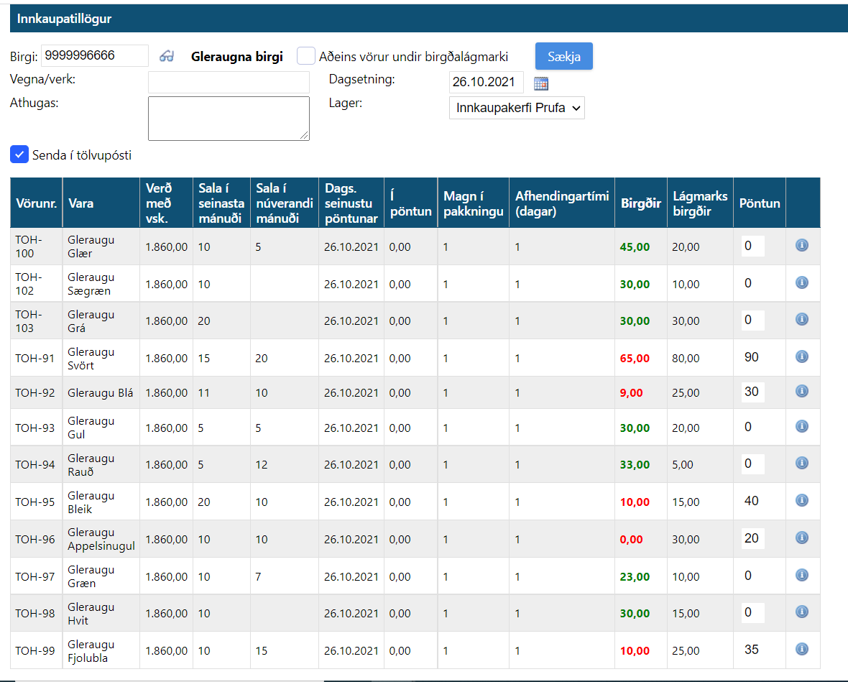This screenshot has width=848, height=682.
Task: Click info icon for TOH-91 Gleraugu Svört
Action: (802, 357)
